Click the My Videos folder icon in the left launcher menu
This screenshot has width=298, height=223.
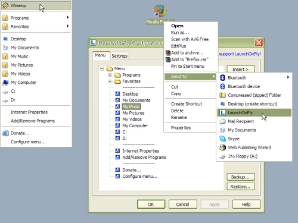(5, 74)
